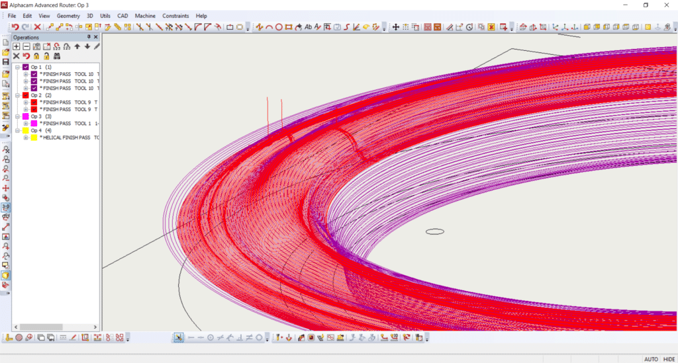Click the first yellow 3D view cube icon

coord(587,27)
